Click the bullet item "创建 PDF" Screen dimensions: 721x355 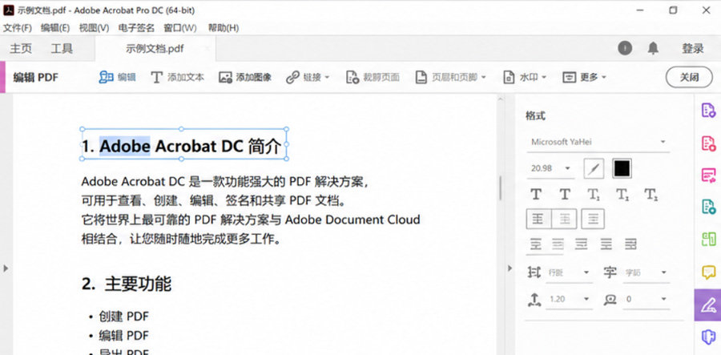pyautogui.click(x=123, y=317)
